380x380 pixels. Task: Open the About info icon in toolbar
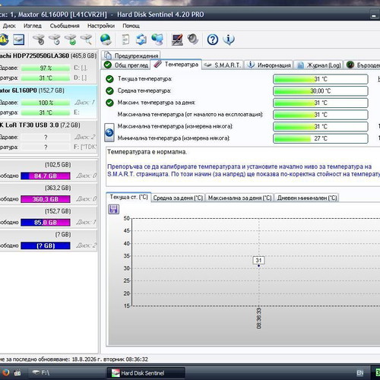tap(229, 40)
